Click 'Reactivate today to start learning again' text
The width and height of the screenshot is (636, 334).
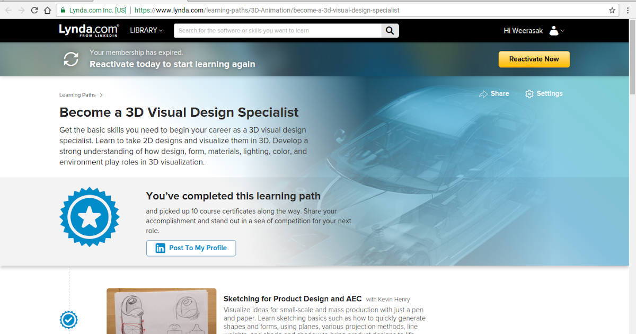tap(172, 64)
